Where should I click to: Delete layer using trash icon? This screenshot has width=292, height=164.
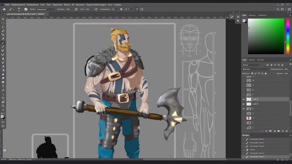tap(287, 131)
